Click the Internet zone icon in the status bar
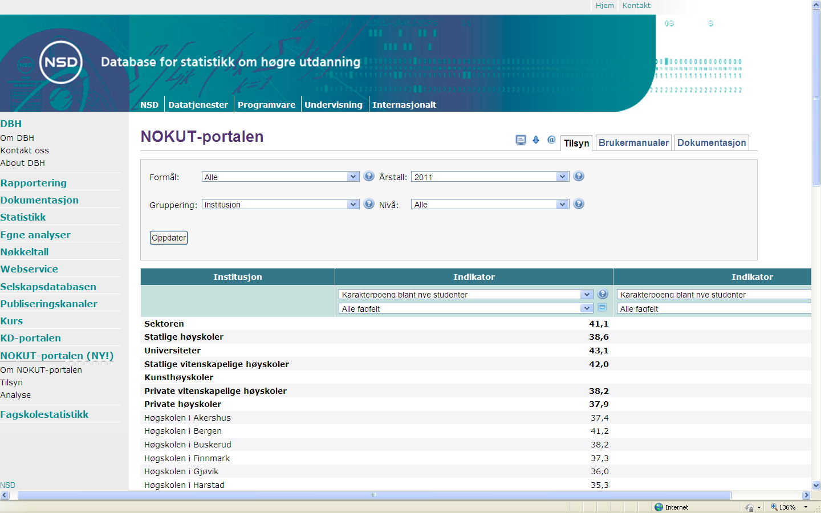Screen dimensions: 821x513 659,507
